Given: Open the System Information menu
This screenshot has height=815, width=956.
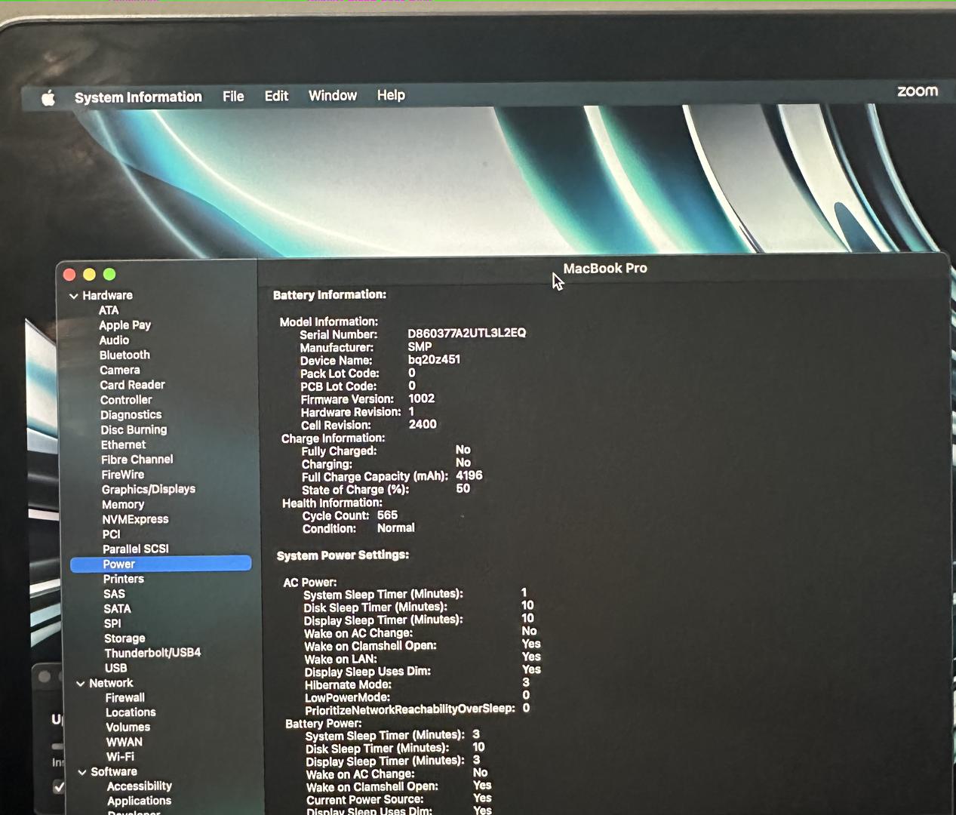Looking at the screenshot, I should (138, 97).
